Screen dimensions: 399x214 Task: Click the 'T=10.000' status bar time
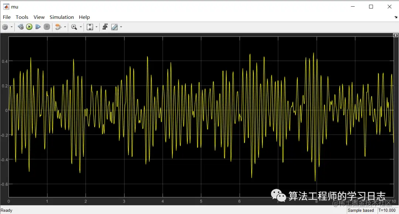point(387,210)
